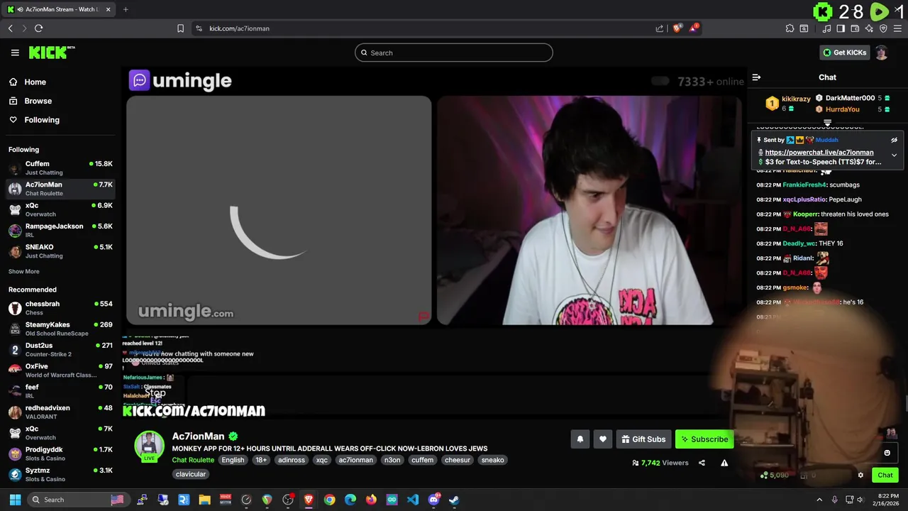Open RampageJackson's channel
Image resolution: width=908 pixels, height=511 pixels.
pos(60,230)
